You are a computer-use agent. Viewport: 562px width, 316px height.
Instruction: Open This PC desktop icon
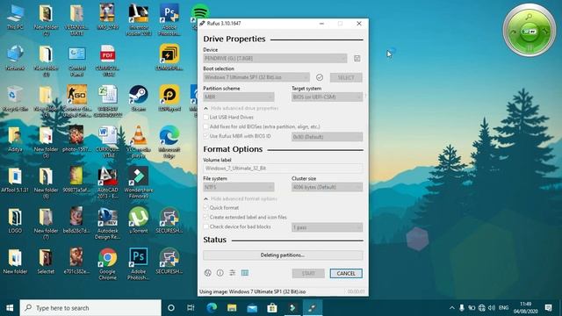[x=15, y=17]
